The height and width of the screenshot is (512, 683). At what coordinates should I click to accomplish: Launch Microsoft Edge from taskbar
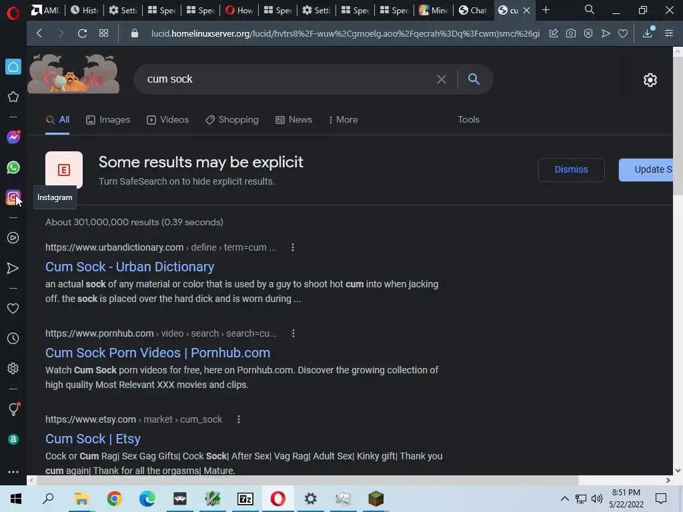click(147, 499)
